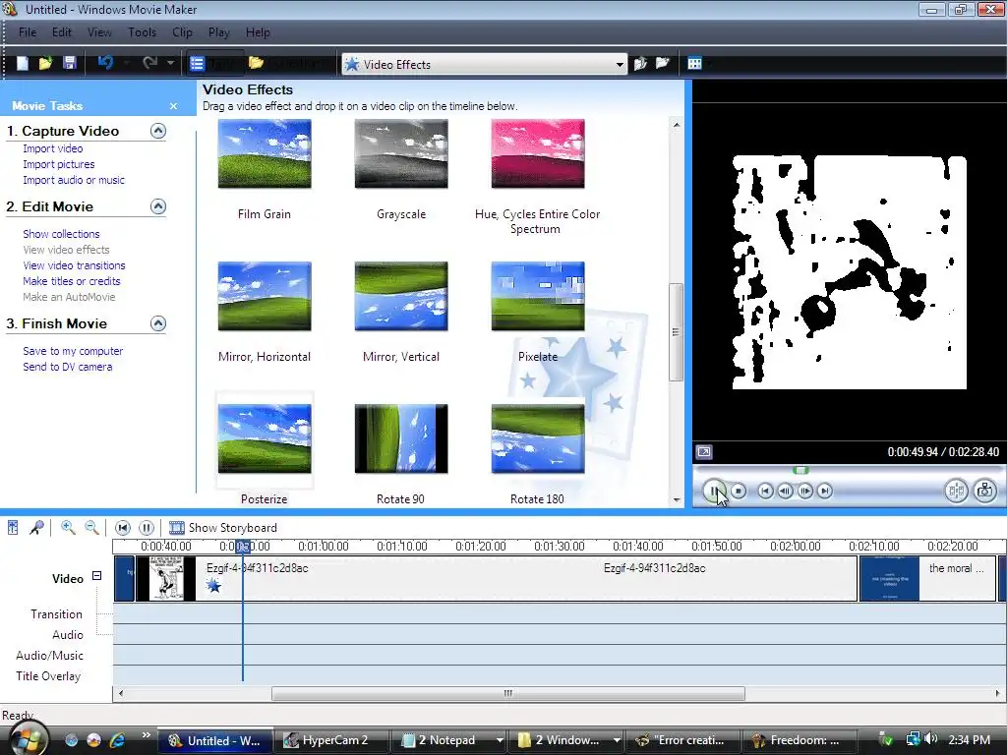The height and width of the screenshot is (755, 1007).
Task: Select the Mirror, Horizontal effect thumbnail
Action: (265, 297)
